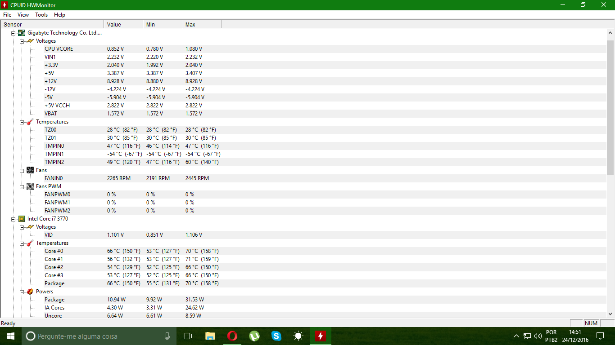Viewport: 615px width, 345px height.
Task: Collapse the motherboard Temperatures group
Action: pyautogui.click(x=22, y=122)
